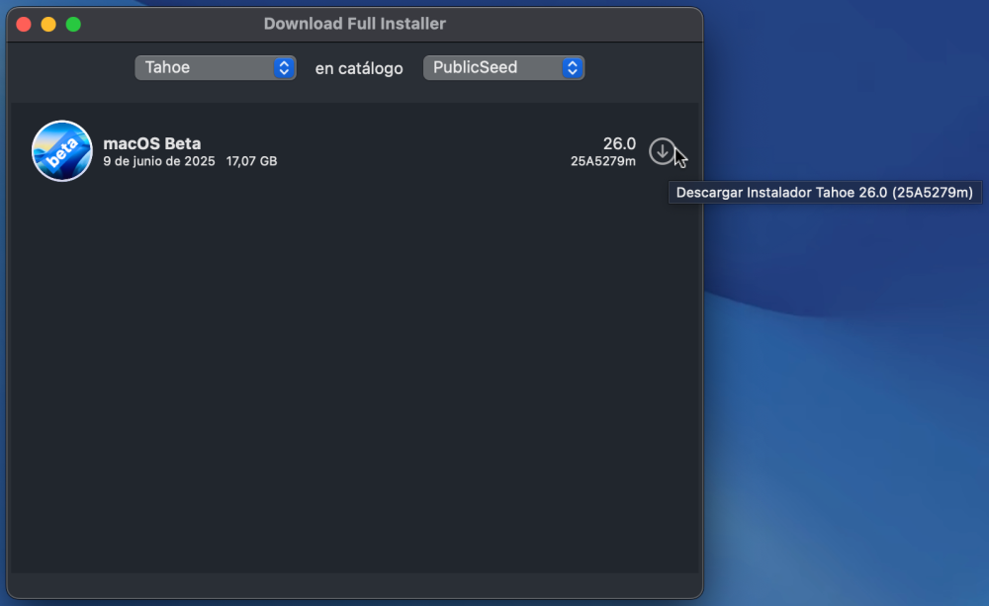The height and width of the screenshot is (606, 989).
Task: Click the macOS Beta round icon
Action: point(61,151)
